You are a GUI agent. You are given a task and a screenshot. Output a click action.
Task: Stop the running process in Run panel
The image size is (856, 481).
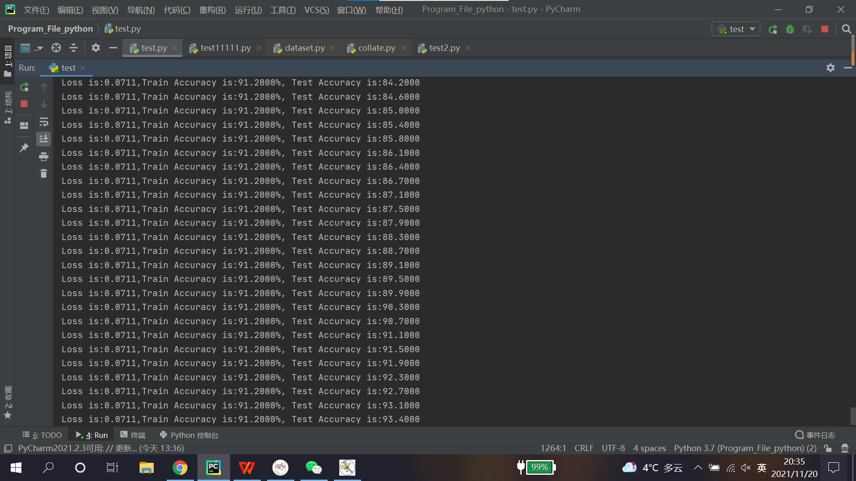[25, 104]
